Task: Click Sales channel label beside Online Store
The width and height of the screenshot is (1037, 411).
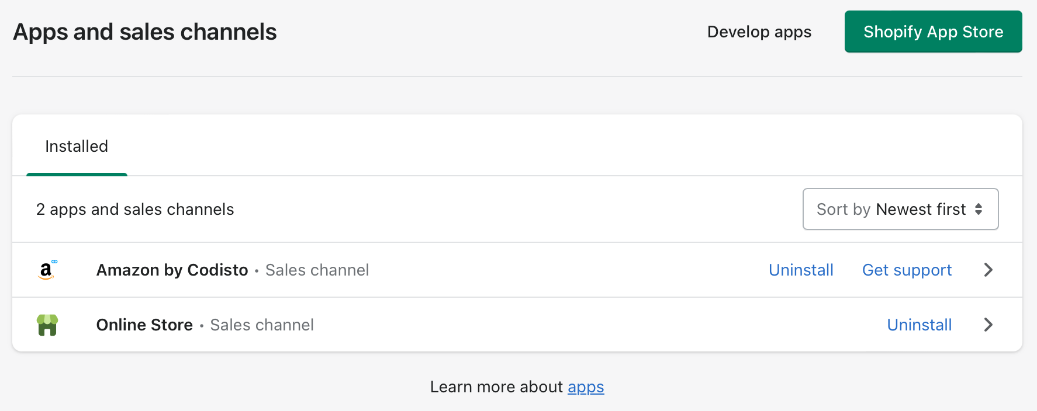Action: 262,325
